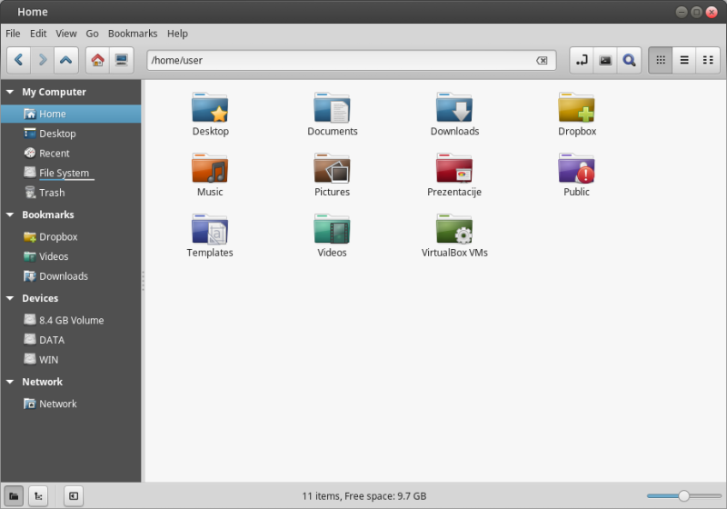The image size is (727, 509).
Task: Open a terminal from the toolbar
Action: pyautogui.click(x=605, y=61)
